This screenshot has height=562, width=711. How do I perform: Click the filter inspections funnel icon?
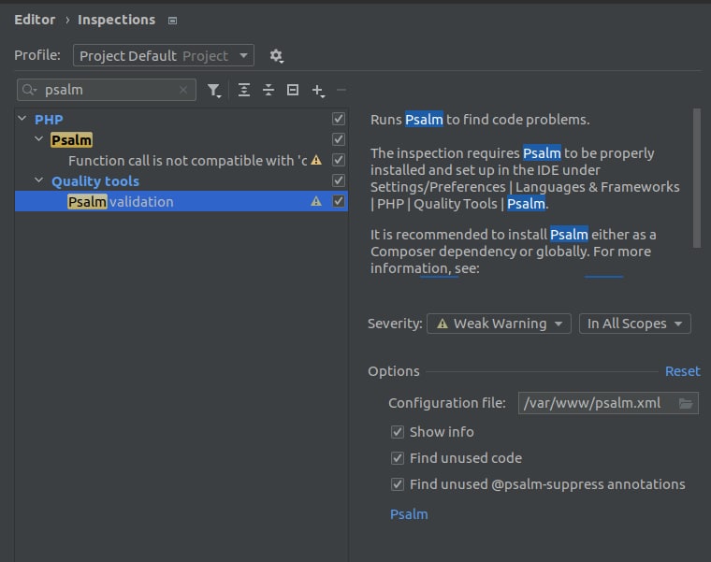click(x=214, y=90)
